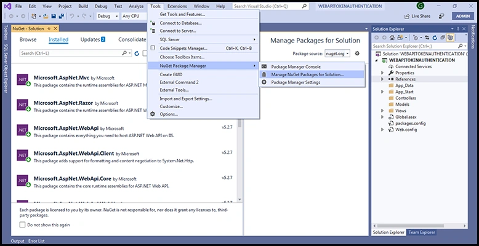The image size is (479, 246).
Task: Click the green G account avatar
Action: tap(421, 6)
